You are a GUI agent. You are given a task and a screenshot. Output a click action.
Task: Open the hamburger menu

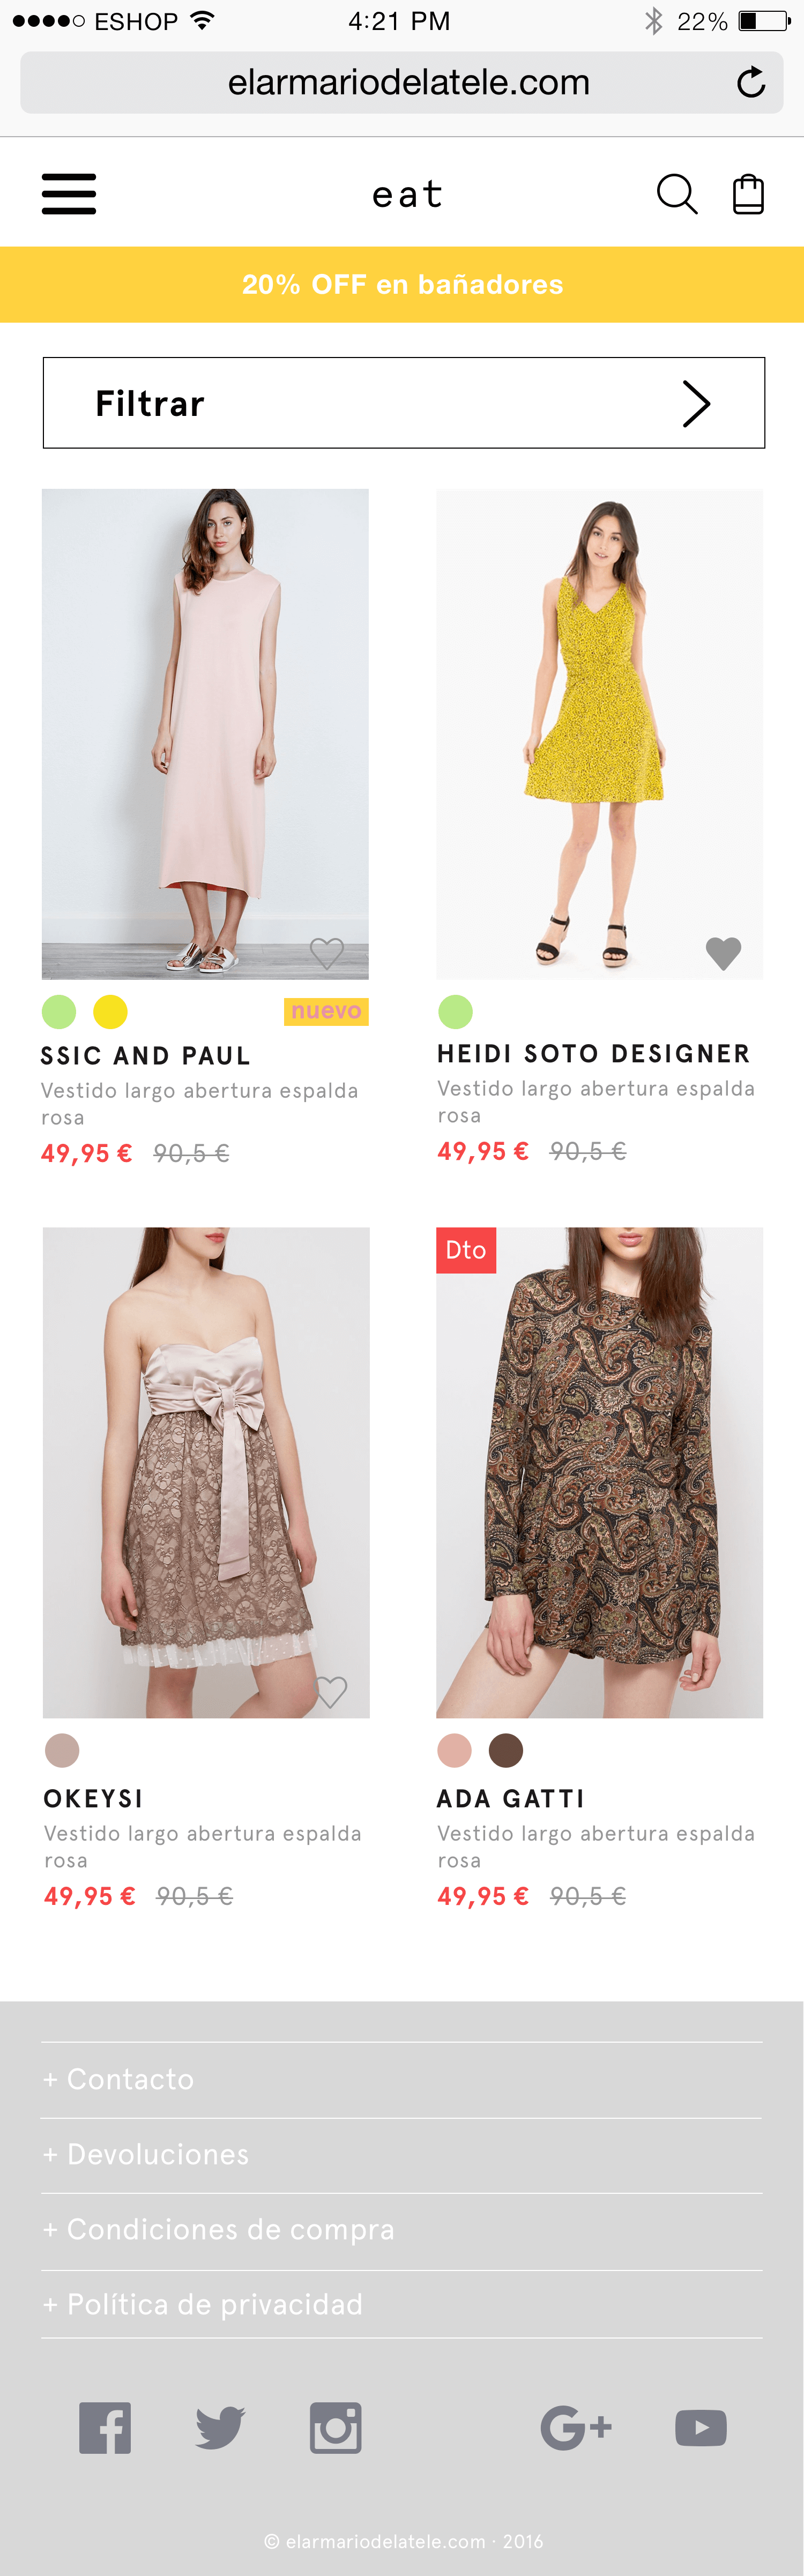pos(69,194)
